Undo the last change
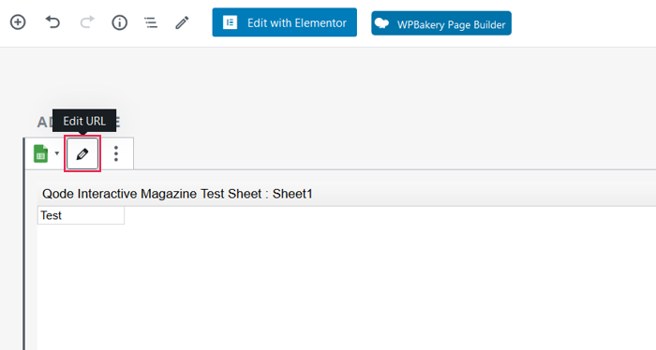 click(52, 22)
